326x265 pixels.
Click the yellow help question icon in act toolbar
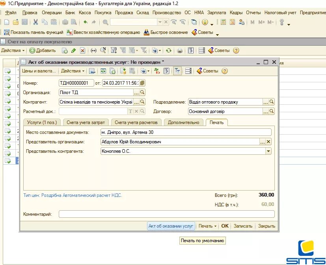[x=225, y=71]
